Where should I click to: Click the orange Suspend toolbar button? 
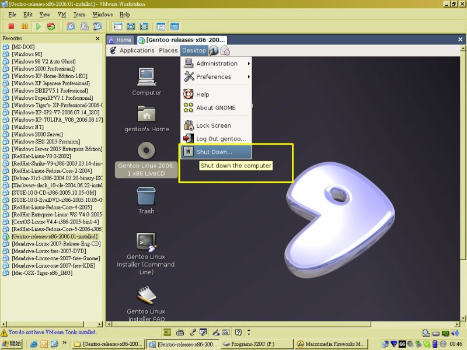[25, 26]
